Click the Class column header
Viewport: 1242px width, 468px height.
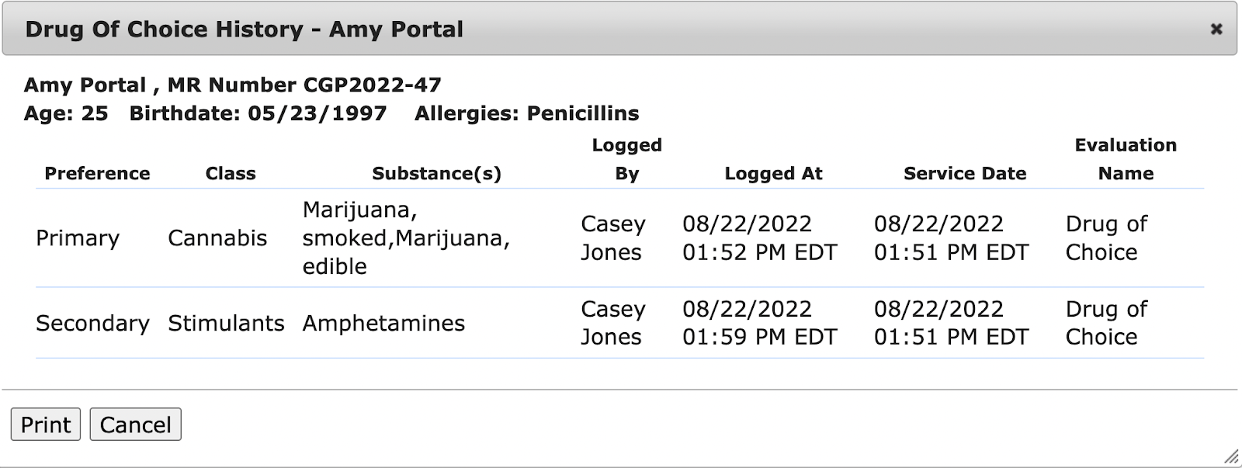(x=231, y=173)
